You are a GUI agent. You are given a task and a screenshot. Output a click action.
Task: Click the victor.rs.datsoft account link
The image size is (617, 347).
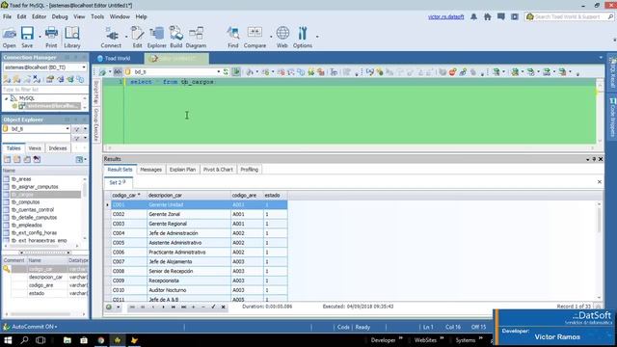point(445,17)
